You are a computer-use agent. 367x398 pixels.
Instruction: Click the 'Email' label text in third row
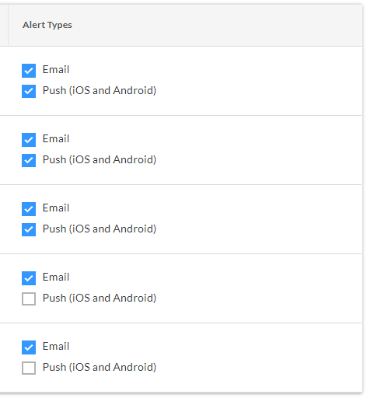pos(56,208)
